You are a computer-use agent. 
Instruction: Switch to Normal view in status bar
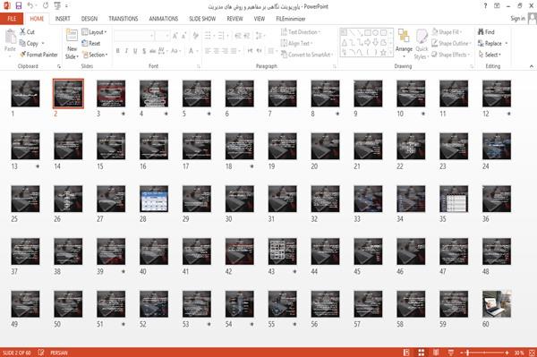406,353
